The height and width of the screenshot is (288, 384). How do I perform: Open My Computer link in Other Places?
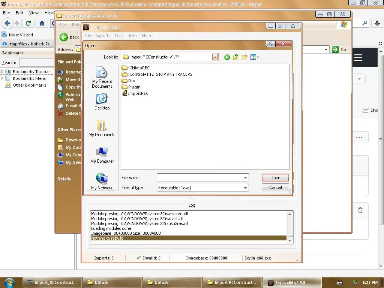coord(69,155)
